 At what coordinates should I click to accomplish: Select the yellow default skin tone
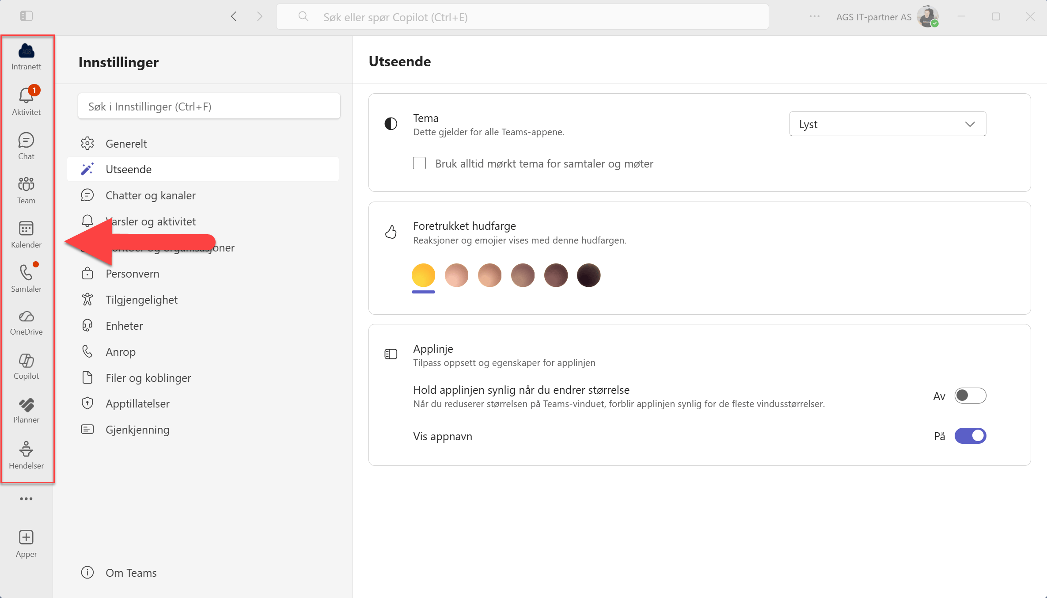click(423, 275)
